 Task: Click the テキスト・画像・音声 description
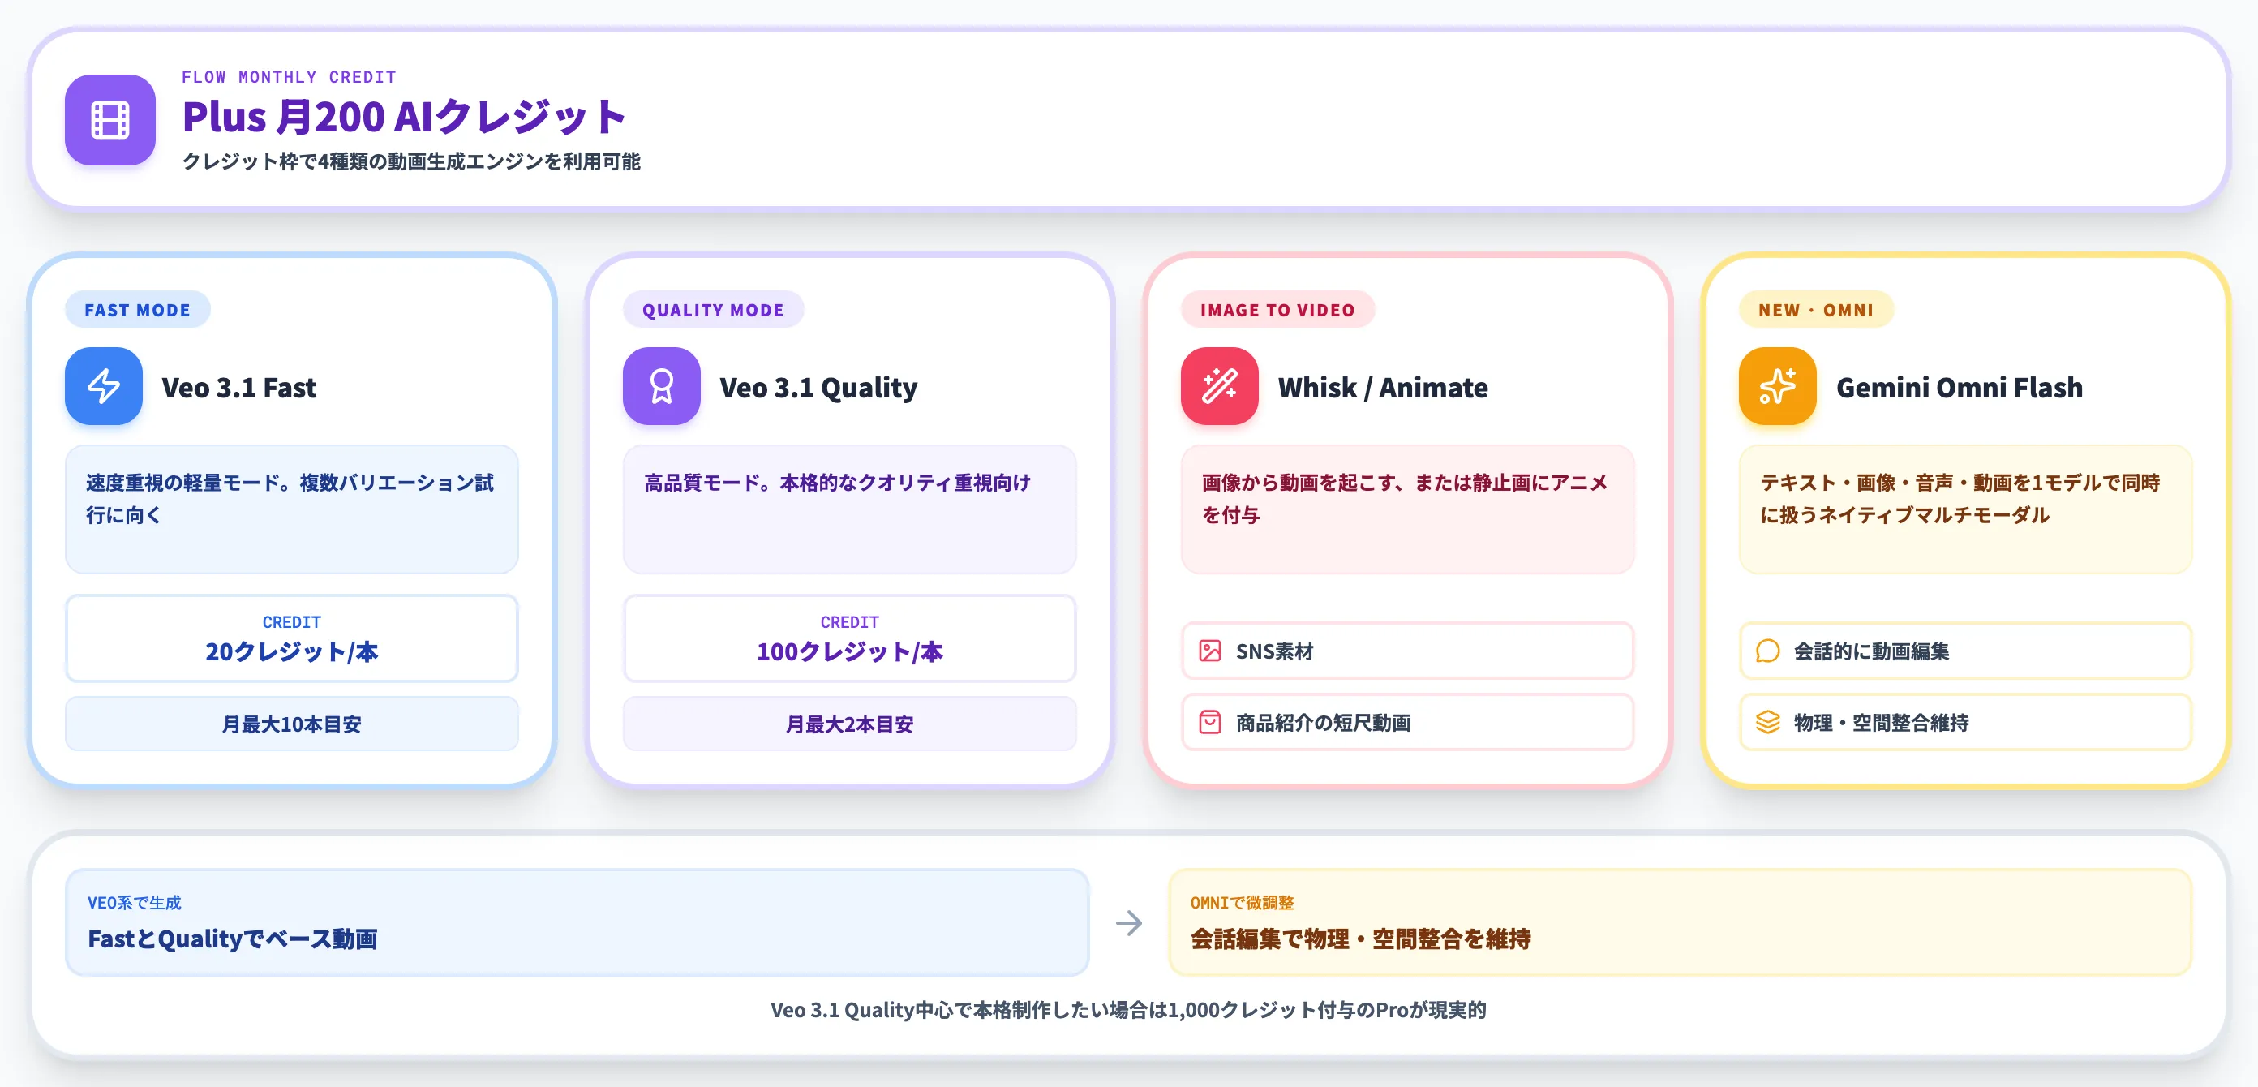tap(1960, 498)
